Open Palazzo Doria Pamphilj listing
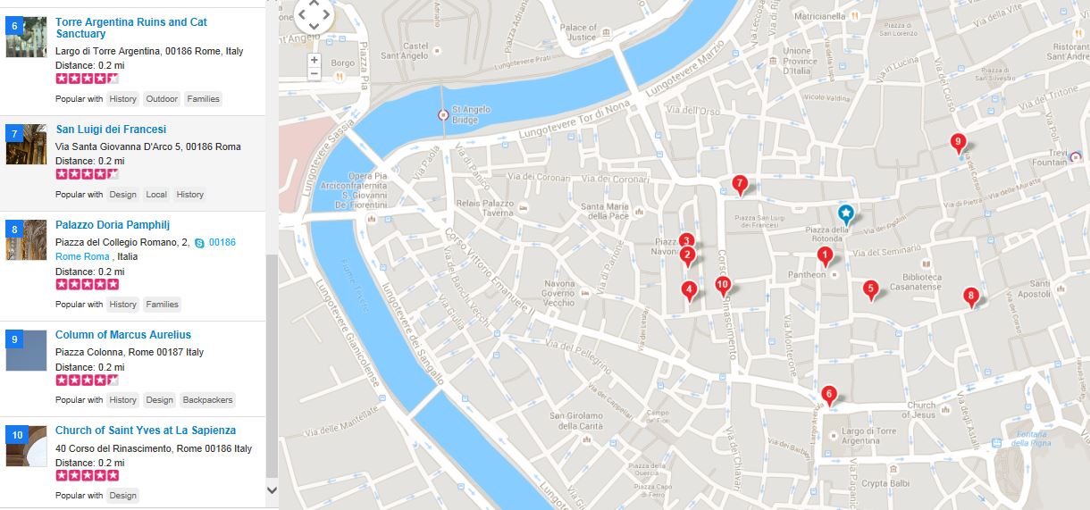1090x510 pixels. [113, 225]
